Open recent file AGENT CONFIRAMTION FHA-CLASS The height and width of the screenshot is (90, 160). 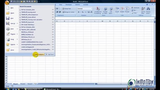point(32,42)
